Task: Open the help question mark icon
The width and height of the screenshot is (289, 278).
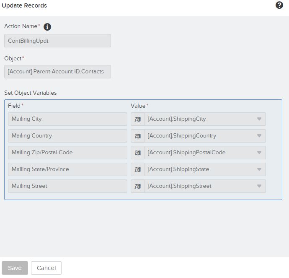Action: pyautogui.click(x=279, y=5)
